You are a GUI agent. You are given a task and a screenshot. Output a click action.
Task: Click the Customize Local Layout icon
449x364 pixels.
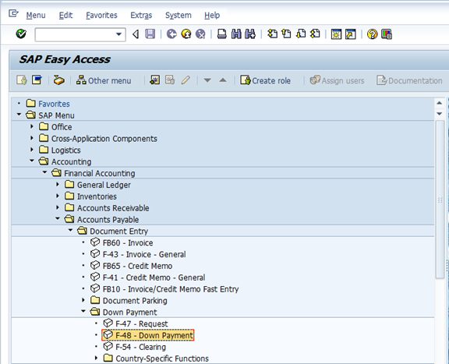(387, 34)
